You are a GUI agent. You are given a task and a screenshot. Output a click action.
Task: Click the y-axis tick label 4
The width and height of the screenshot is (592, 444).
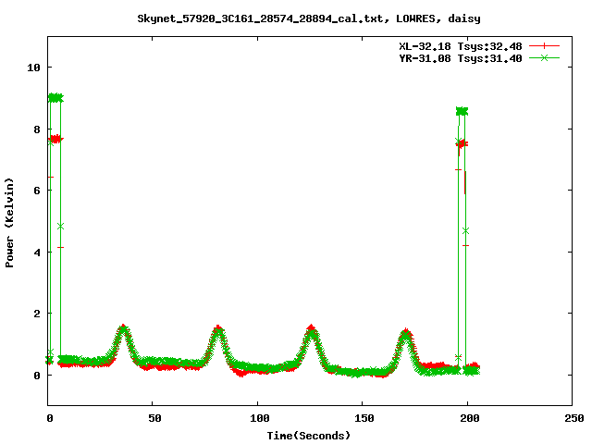(37, 253)
